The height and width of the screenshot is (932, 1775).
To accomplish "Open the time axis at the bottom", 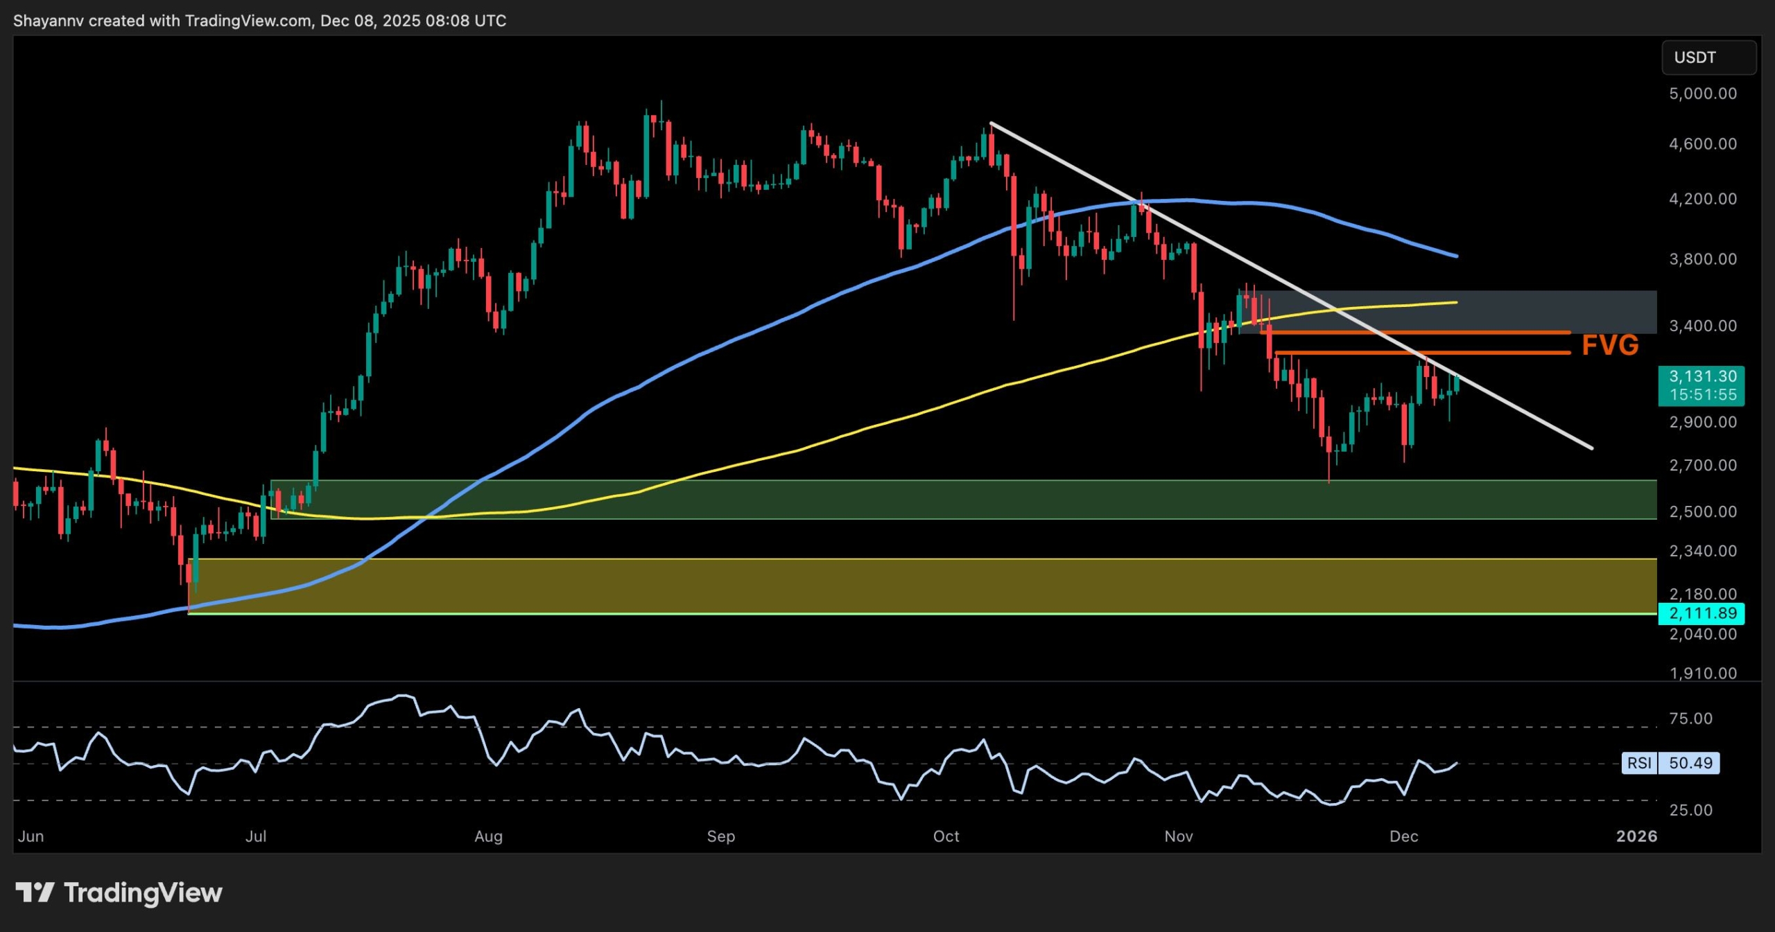I will 832,836.
